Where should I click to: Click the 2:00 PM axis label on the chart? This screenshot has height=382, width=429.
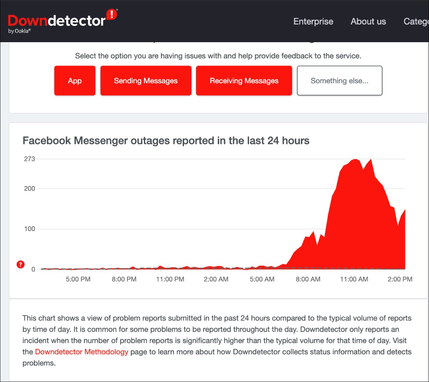(400, 279)
